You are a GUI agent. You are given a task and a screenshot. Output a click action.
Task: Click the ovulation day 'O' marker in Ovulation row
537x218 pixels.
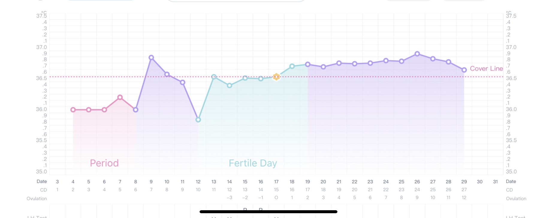276,198
